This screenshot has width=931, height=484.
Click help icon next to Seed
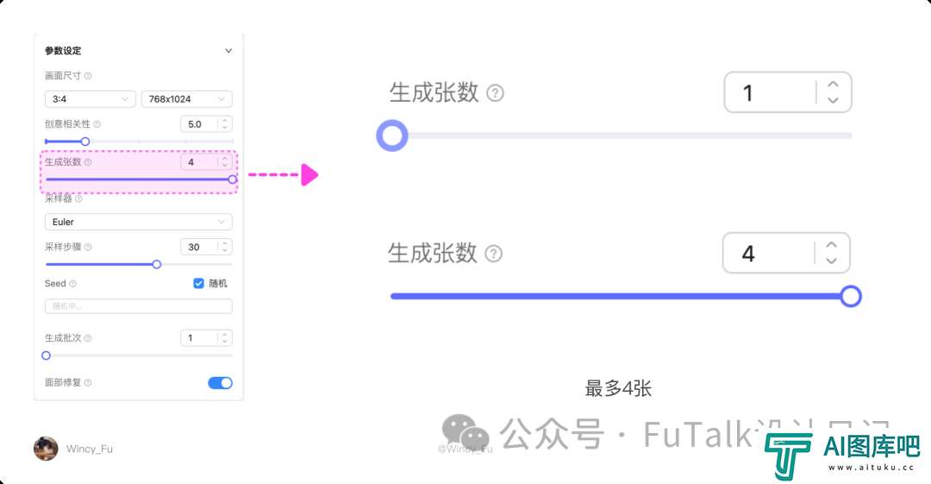[73, 284]
